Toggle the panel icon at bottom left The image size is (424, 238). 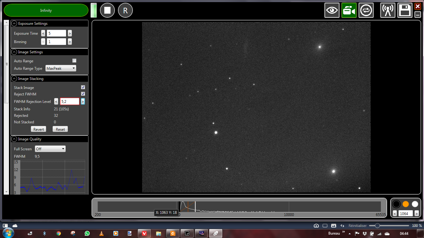(x=5, y=226)
